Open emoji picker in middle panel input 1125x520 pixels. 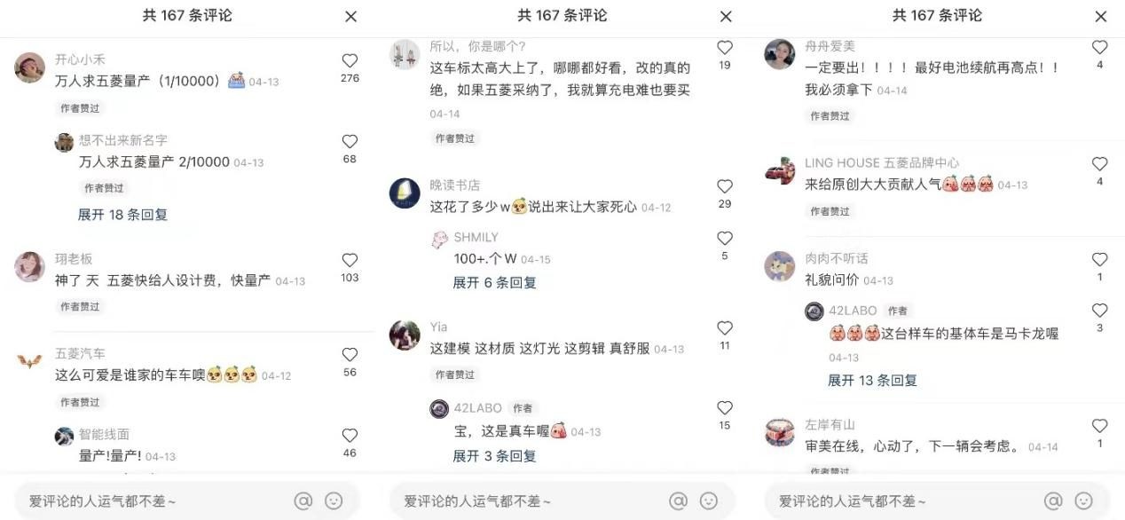tap(708, 500)
